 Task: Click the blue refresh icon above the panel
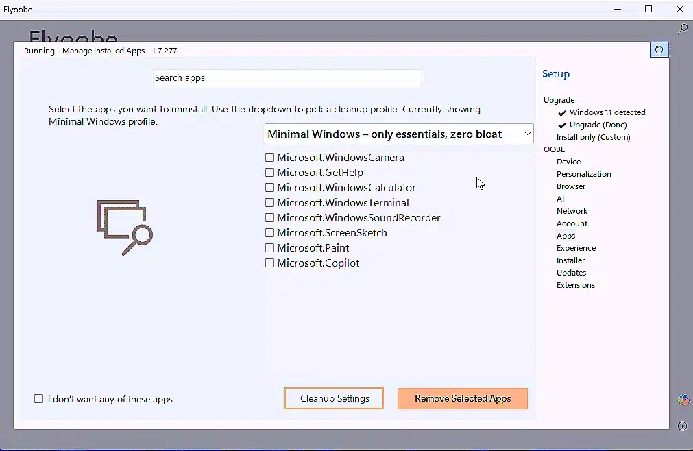[659, 49]
